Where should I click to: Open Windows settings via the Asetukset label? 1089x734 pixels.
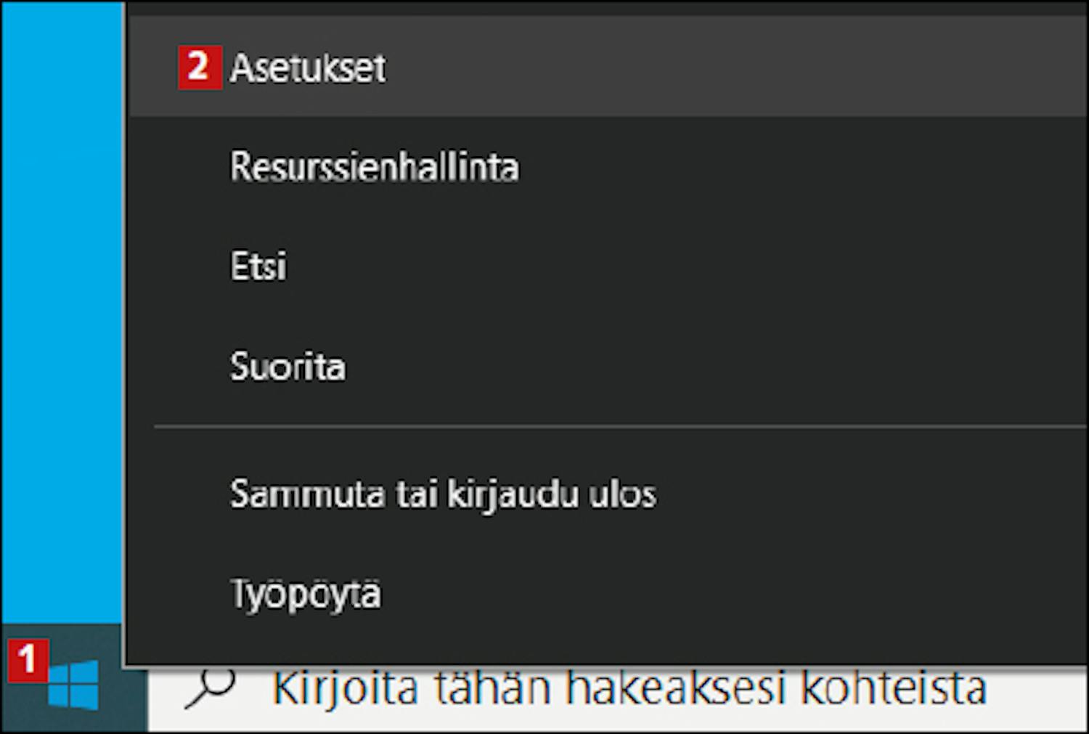(x=308, y=68)
